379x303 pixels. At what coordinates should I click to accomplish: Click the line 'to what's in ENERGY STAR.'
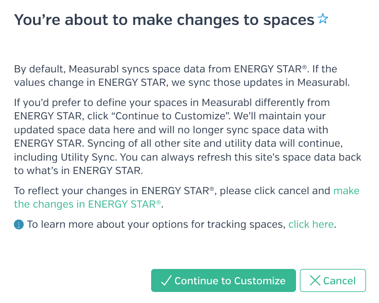[79, 171]
